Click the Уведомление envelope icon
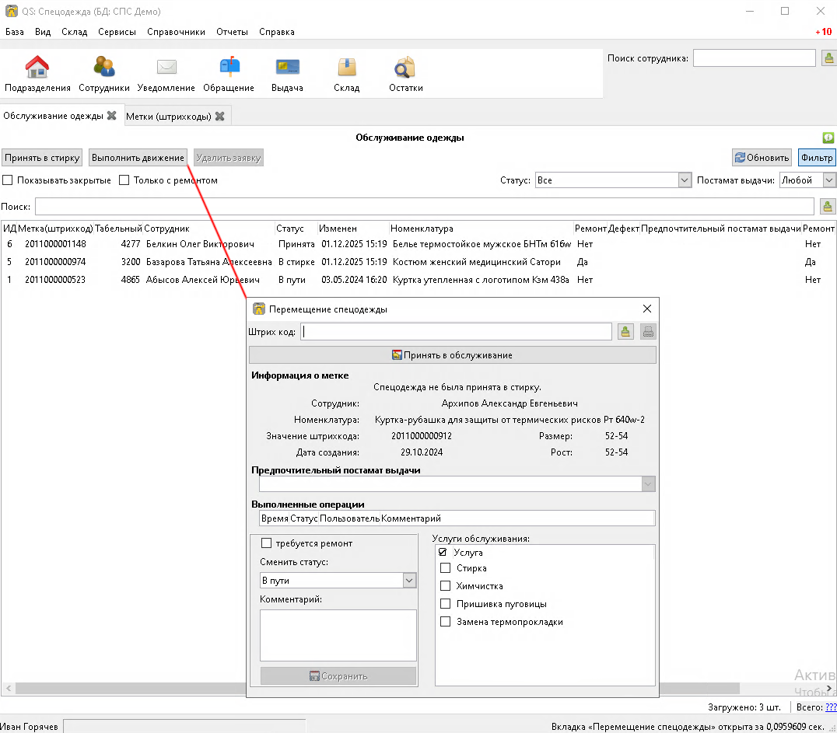The width and height of the screenshot is (837, 733). tap(166, 69)
